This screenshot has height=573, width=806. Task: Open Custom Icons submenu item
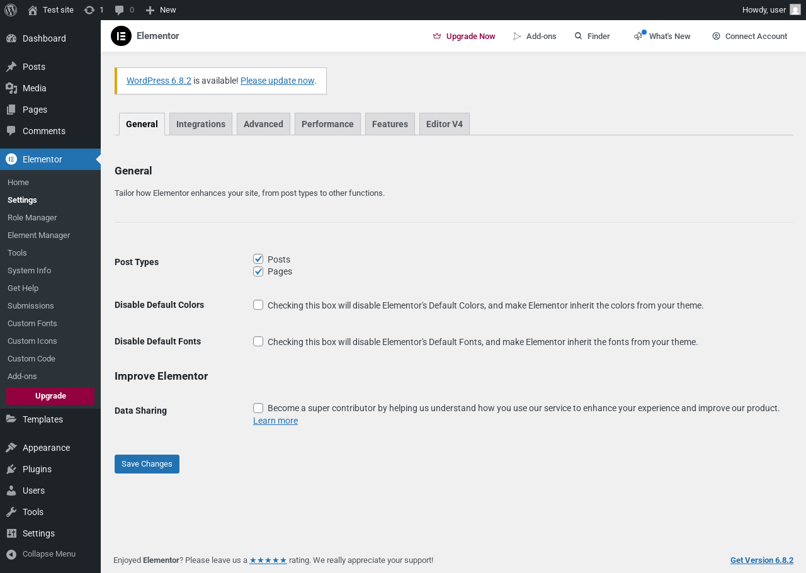32,341
